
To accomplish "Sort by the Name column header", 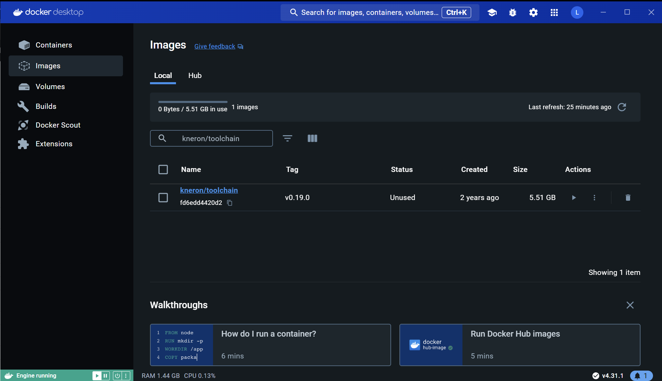I will pyautogui.click(x=191, y=170).
